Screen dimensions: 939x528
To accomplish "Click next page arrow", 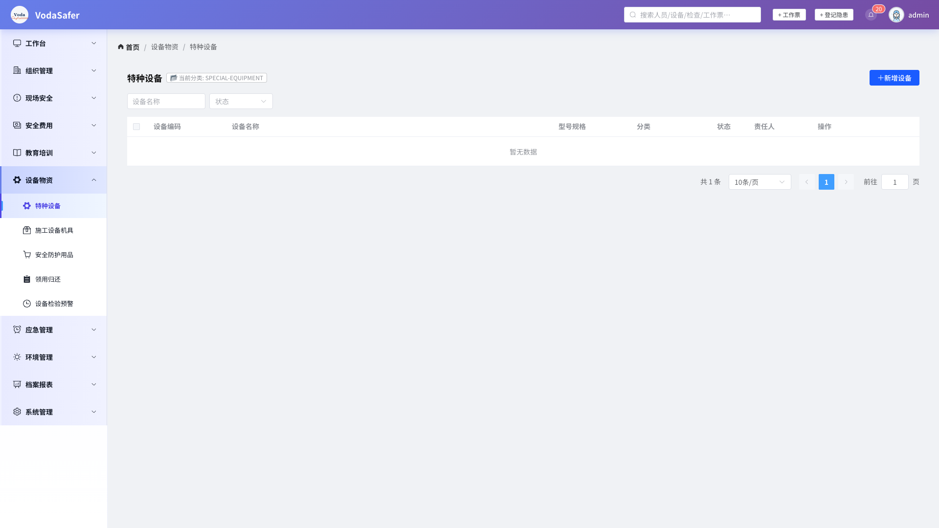I will tap(846, 182).
